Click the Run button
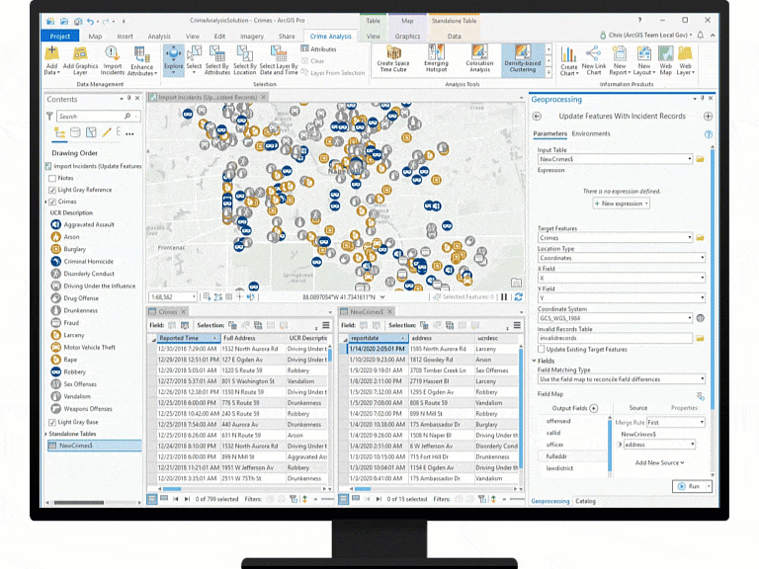The image size is (759, 569). pyautogui.click(x=689, y=486)
